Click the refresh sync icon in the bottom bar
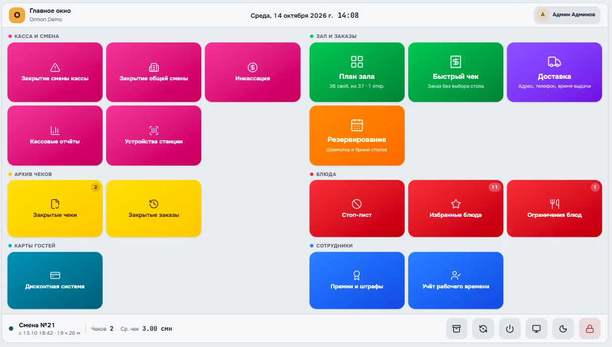 [x=483, y=329]
